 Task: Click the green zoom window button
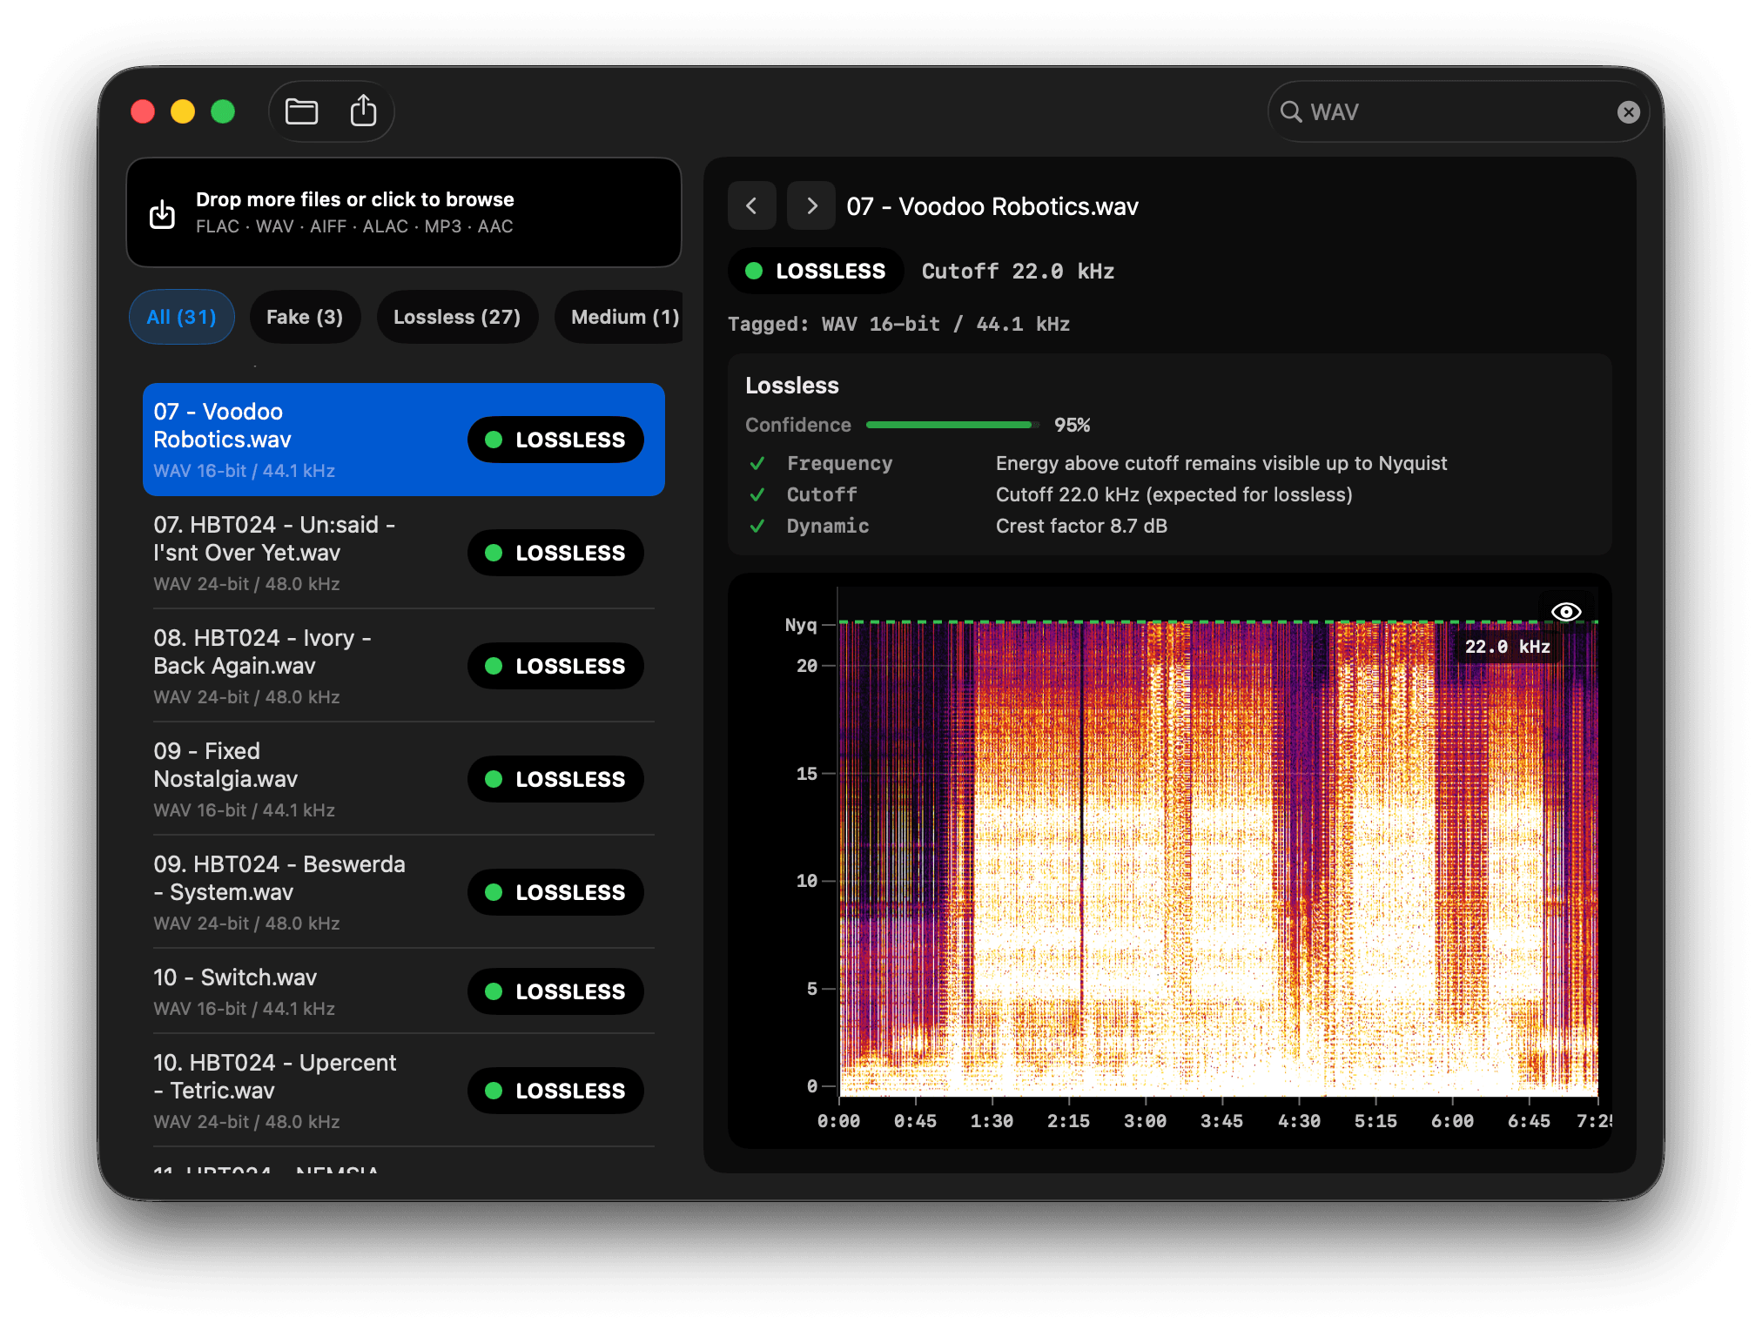pos(223,111)
